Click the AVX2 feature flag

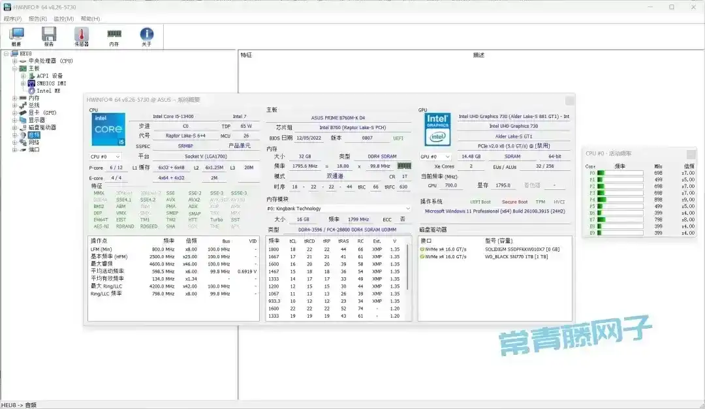click(x=195, y=200)
